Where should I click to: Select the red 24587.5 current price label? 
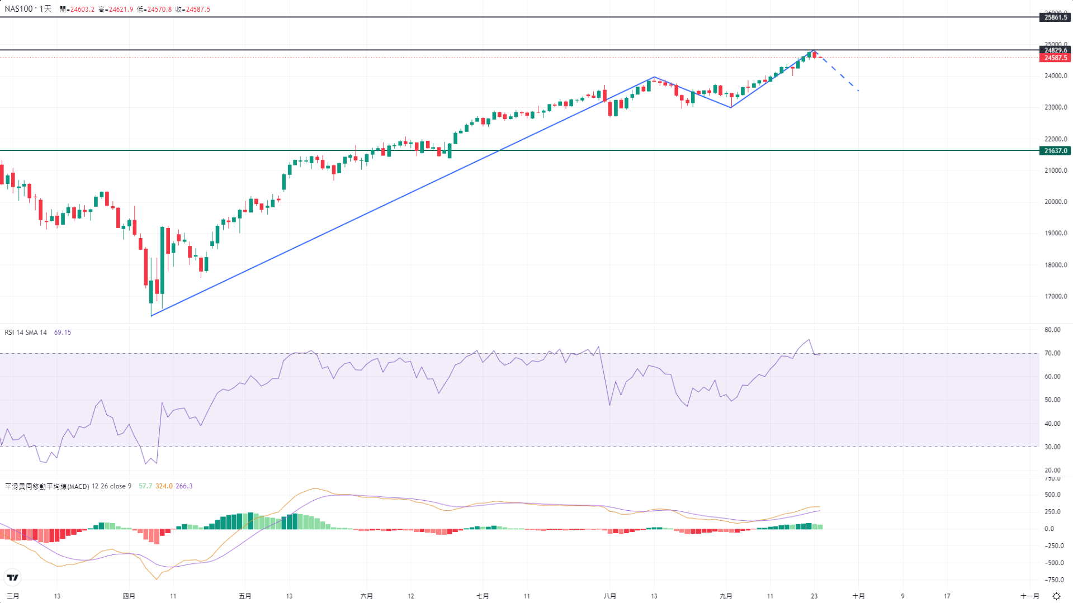[x=1056, y=58]
